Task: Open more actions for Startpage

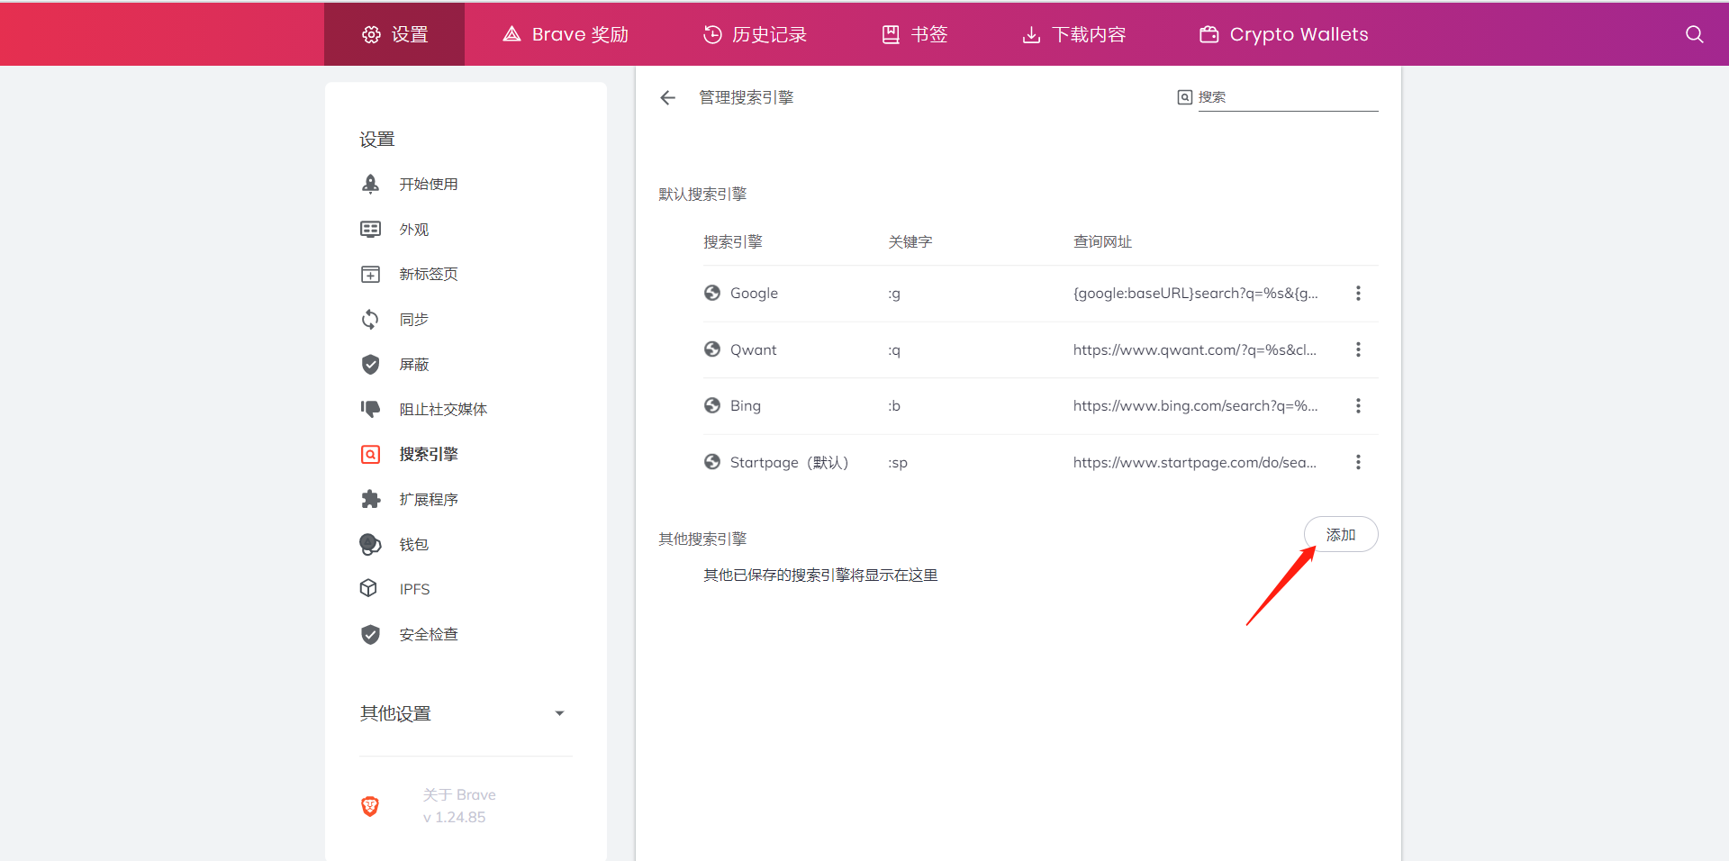Action: click(1358, 462)
